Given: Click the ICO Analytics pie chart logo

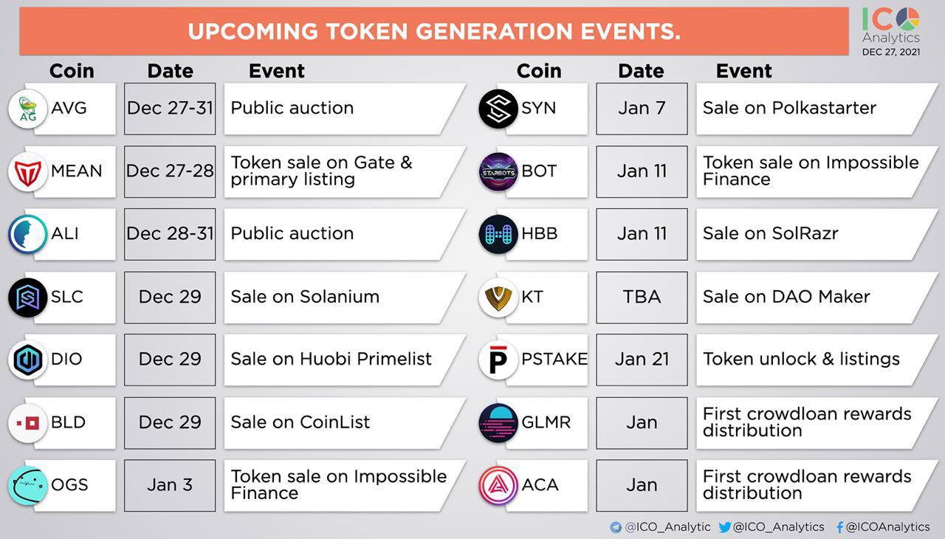Looking at the screenshot, I should click(x=908, y=19).
